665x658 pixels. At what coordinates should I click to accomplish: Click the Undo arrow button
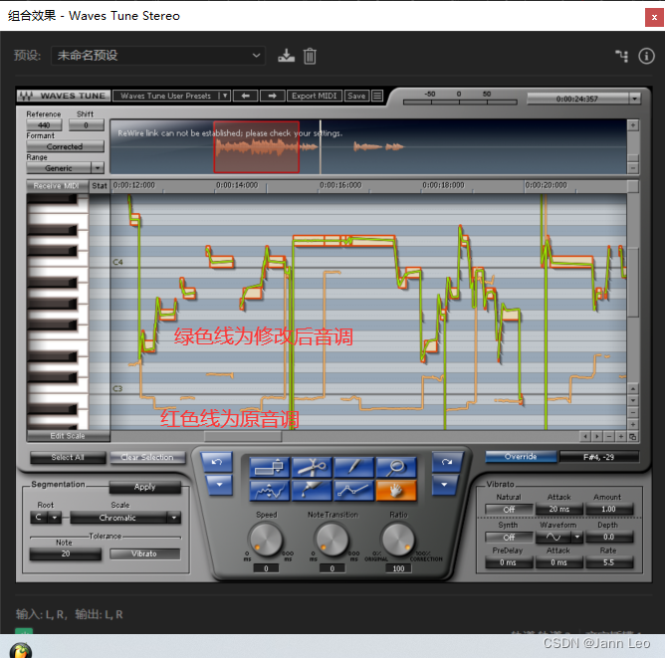point(217,462)
